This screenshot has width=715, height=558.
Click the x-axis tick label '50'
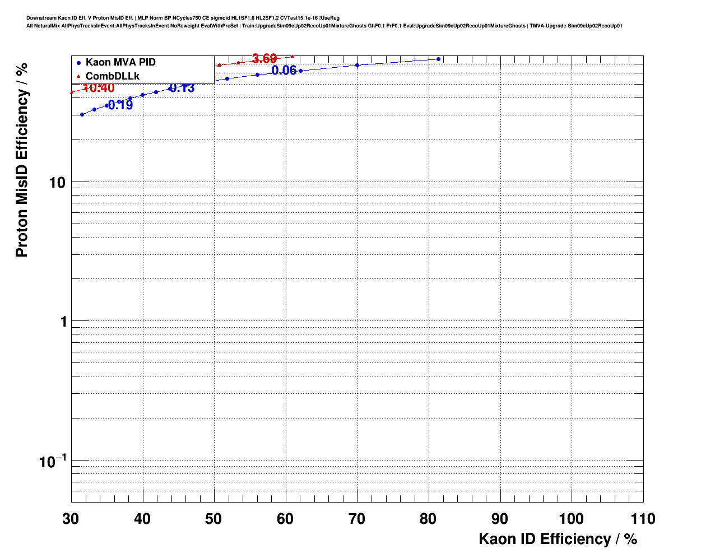213,519
